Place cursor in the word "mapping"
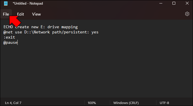This screenshot has height=106, width=193. (70, 27)
